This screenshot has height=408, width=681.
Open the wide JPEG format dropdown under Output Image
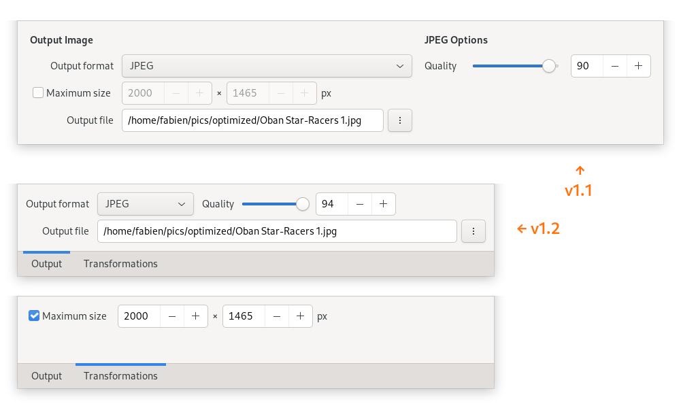[x=267, y=66]
